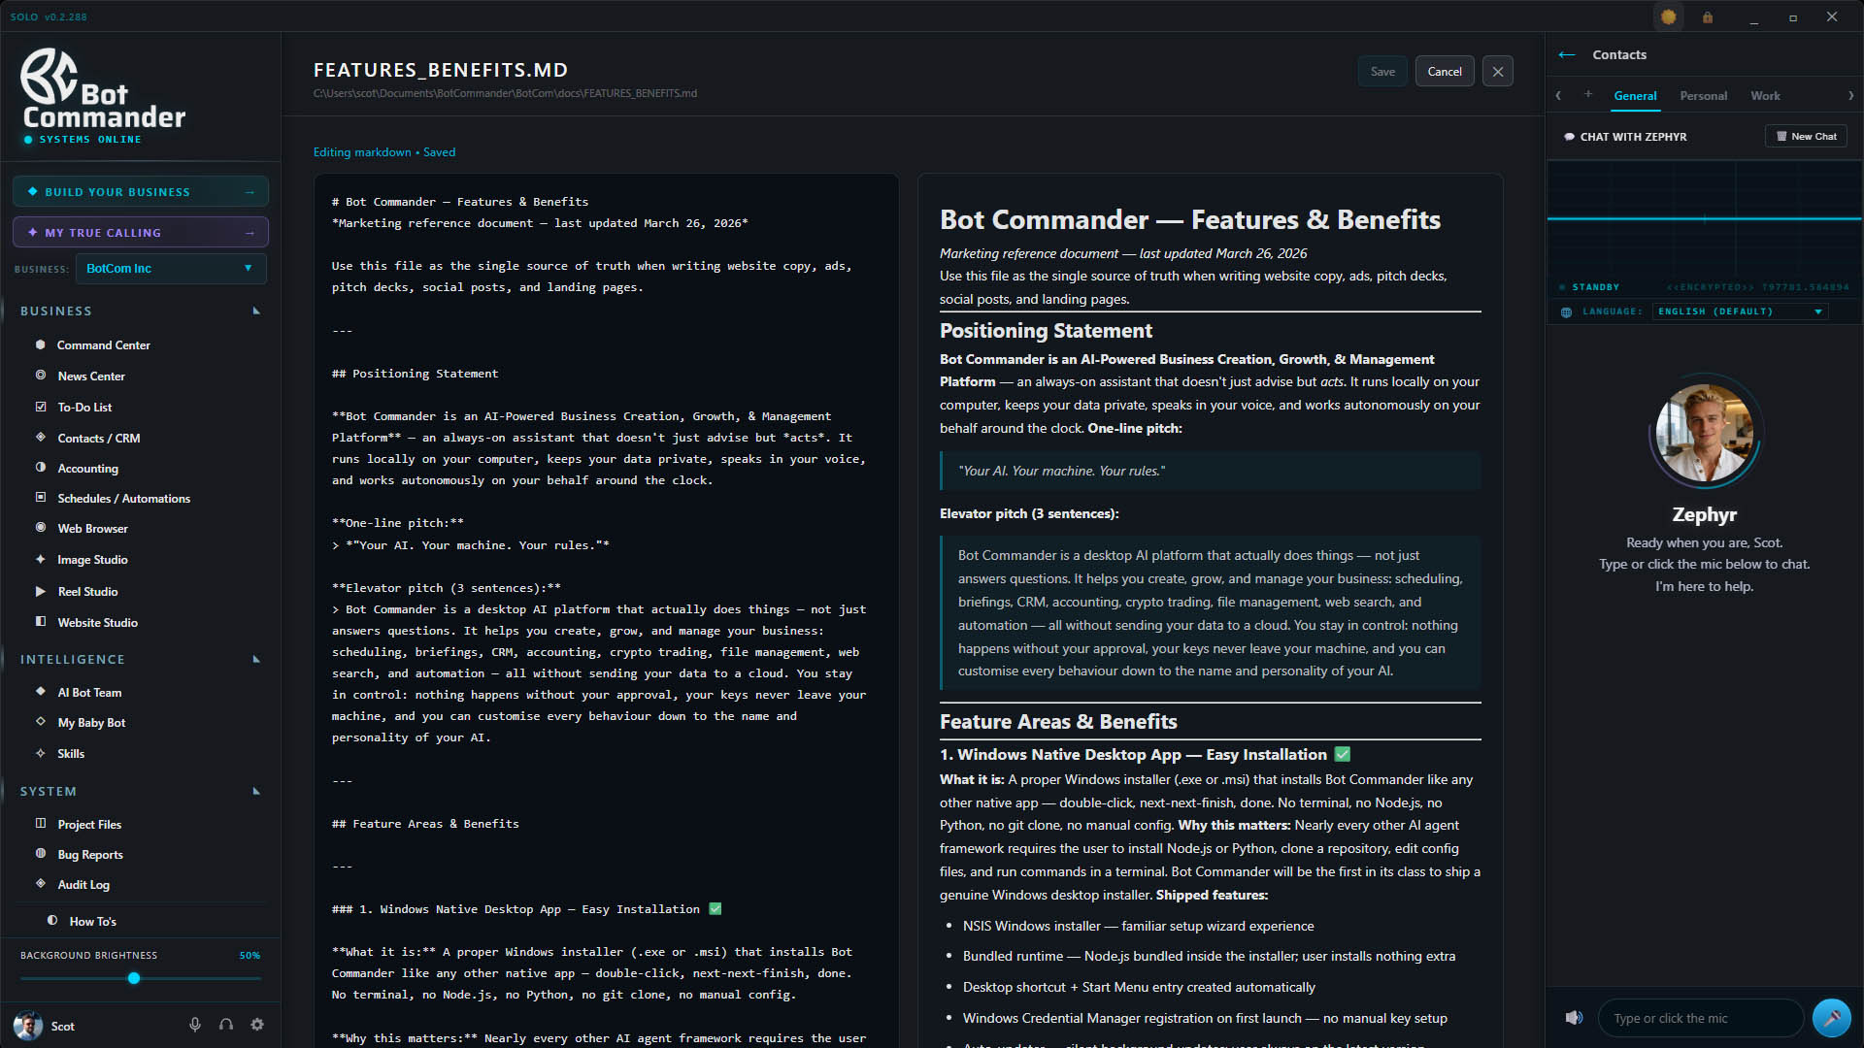Select the Work contacts tab
Screen dimensions: 1864x1048
[x=1765, y=96]
